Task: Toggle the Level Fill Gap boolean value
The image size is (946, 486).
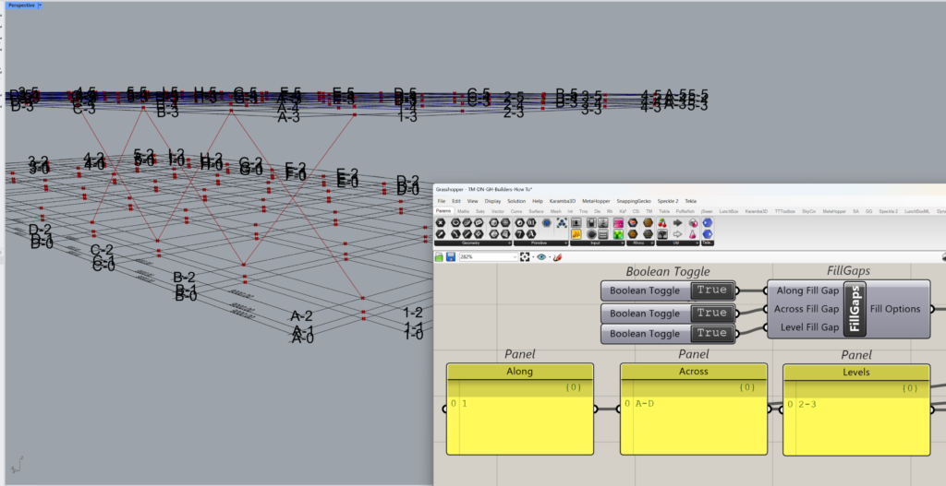Action: (712, 334)
